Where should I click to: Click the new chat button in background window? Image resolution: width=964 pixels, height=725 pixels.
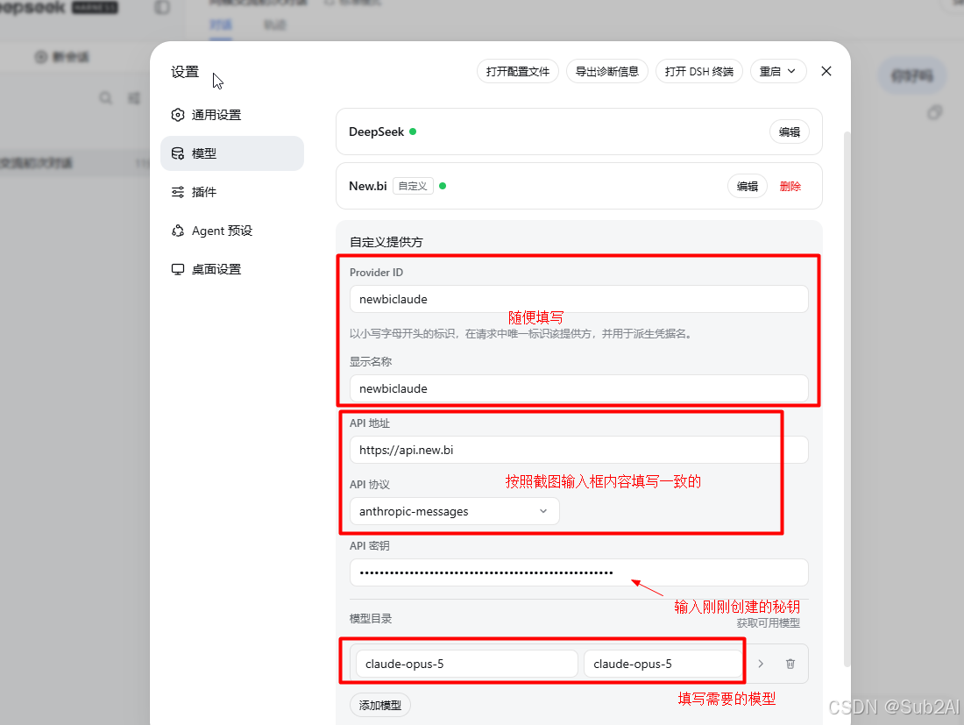[63, 57]
